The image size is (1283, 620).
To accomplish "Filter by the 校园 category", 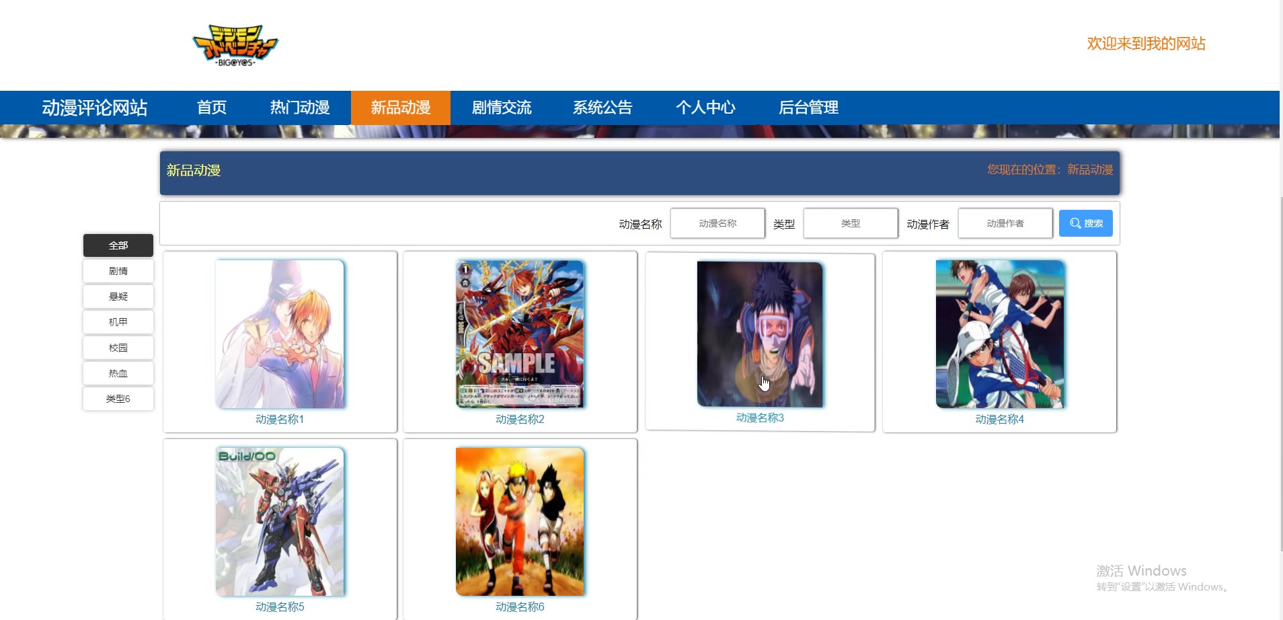I will [x=118, y=348].
